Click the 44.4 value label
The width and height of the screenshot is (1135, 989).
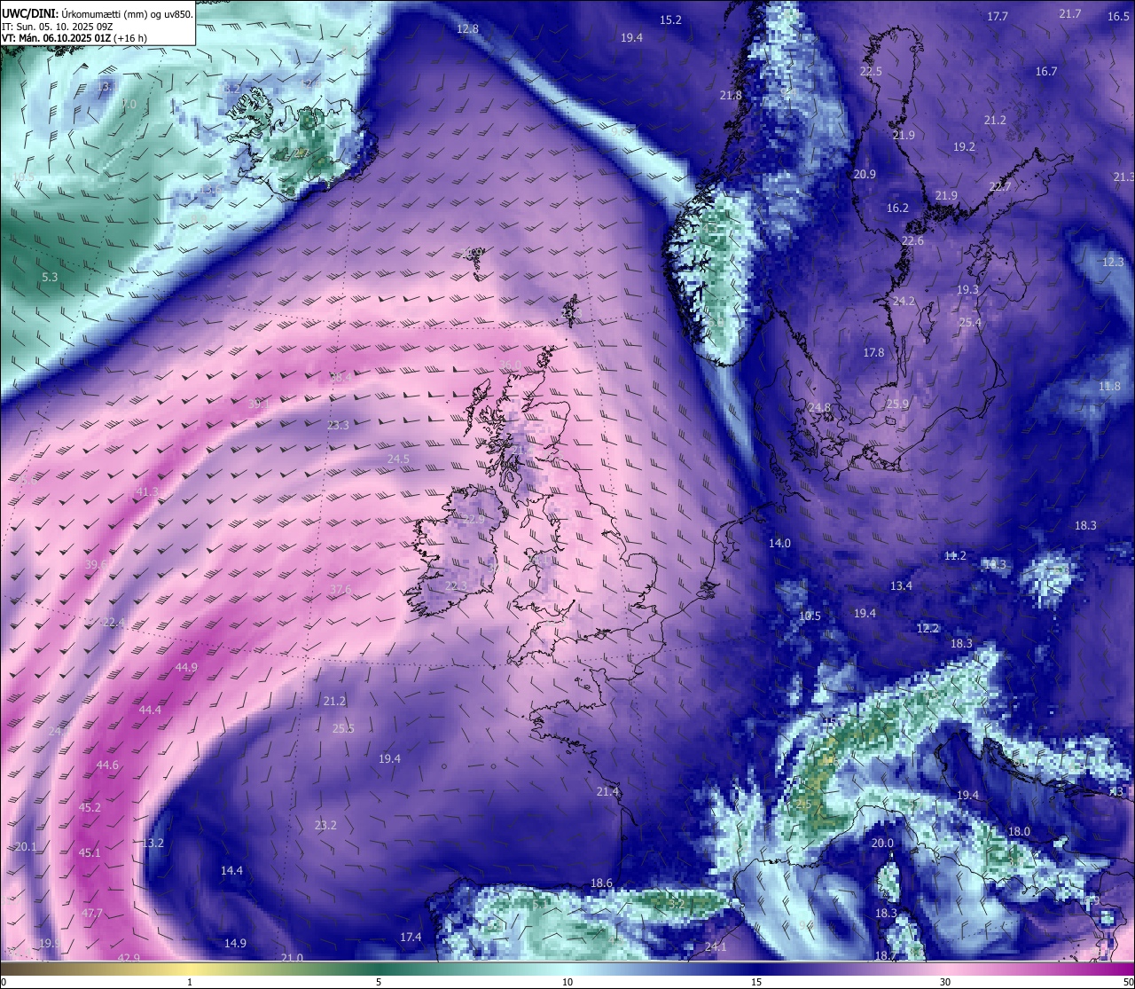point(151,710)
